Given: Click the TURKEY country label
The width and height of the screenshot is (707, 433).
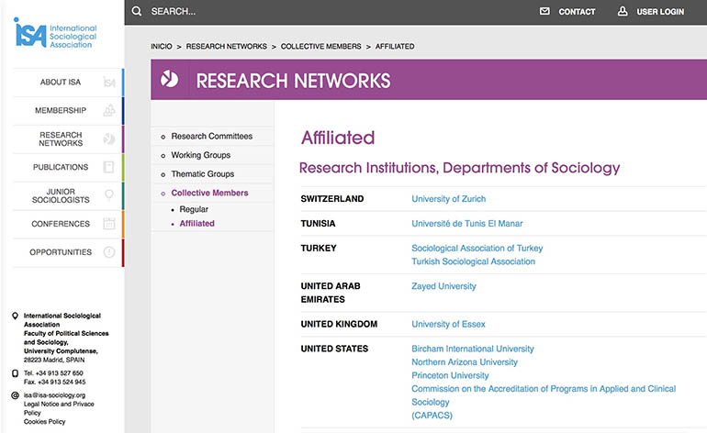Looking at the screenshot, I should tap(319, 249).
